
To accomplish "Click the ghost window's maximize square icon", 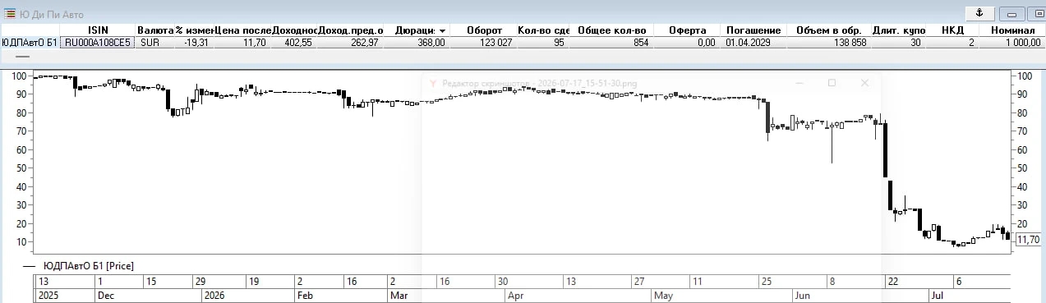I will coord(832,83).
